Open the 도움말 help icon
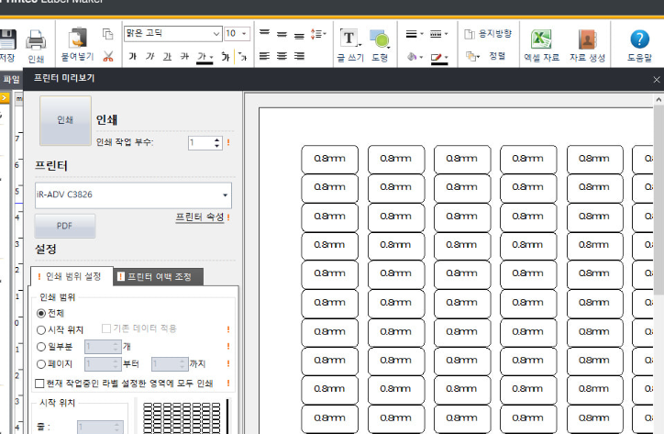 [639, 39]
